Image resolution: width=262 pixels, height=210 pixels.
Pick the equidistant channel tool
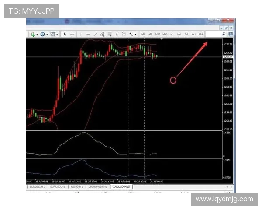pos(103,34)
